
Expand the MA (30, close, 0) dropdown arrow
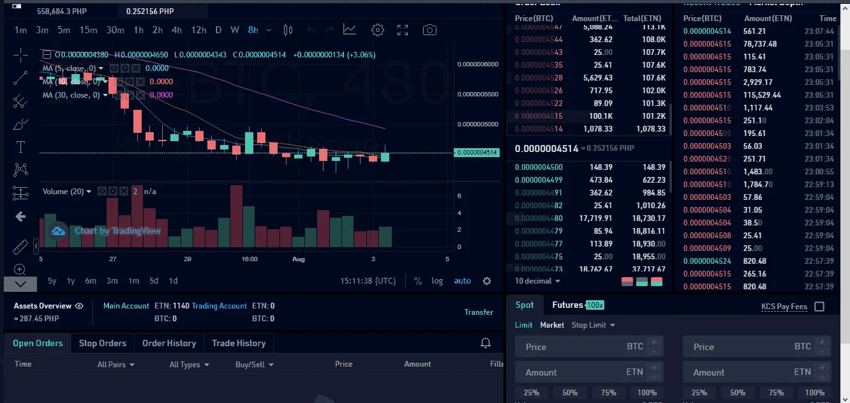[106, 95]
